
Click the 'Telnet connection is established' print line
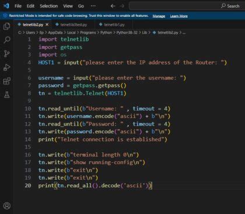click(103, 140)
